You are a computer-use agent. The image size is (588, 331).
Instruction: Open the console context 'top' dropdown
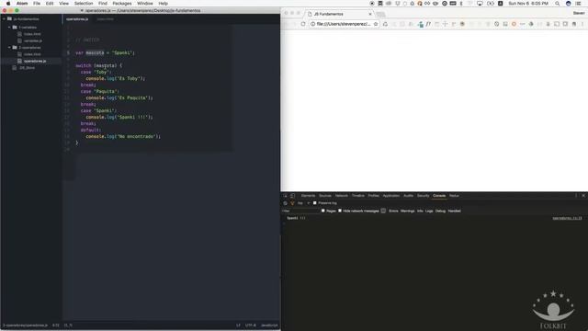pos(303,203)
